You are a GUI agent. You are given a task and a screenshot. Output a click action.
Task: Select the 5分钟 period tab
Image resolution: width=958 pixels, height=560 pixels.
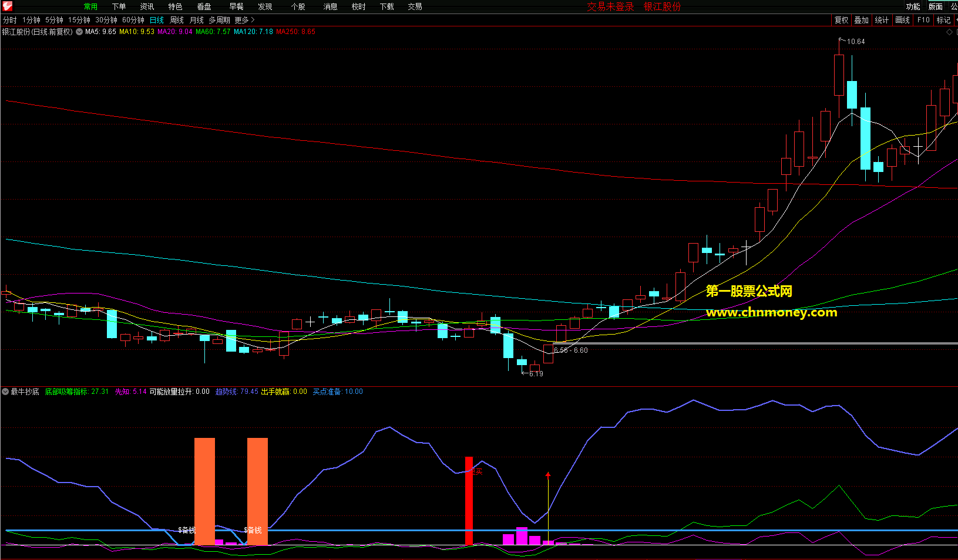[54, 20]
